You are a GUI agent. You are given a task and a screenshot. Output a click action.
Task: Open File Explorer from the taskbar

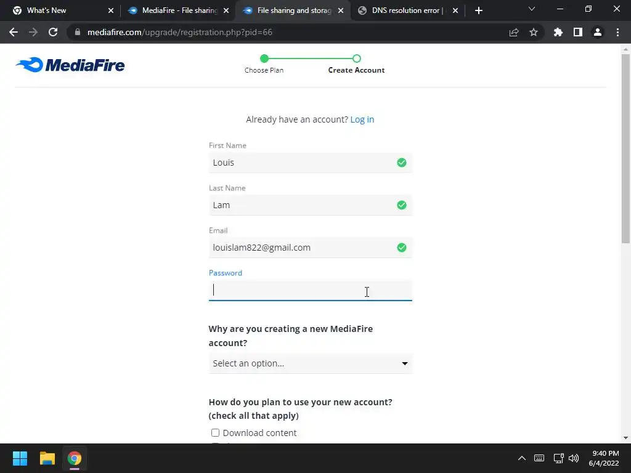pos(47,458)
